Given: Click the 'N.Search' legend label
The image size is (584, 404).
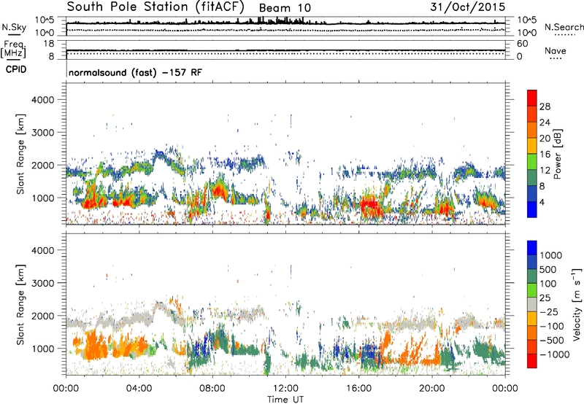Looking at the screenshot, I should pos(564,27).
